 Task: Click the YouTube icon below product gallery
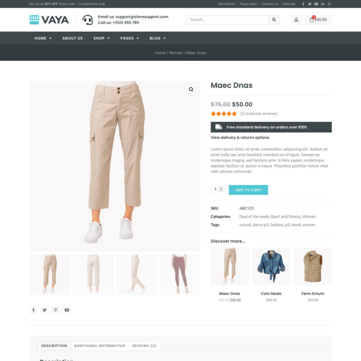pyautogui.click(x=67, y=310)
